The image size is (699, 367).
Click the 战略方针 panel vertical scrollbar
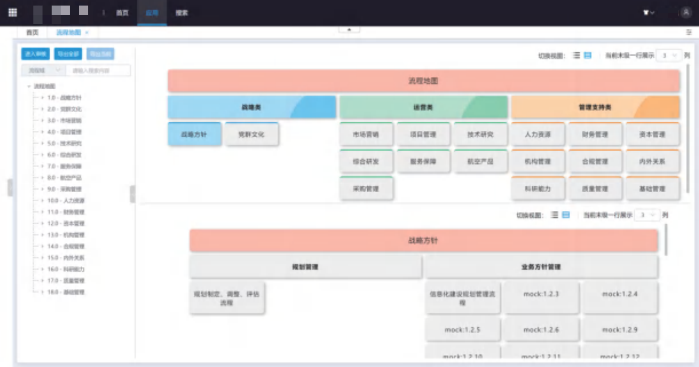[666, 240]
